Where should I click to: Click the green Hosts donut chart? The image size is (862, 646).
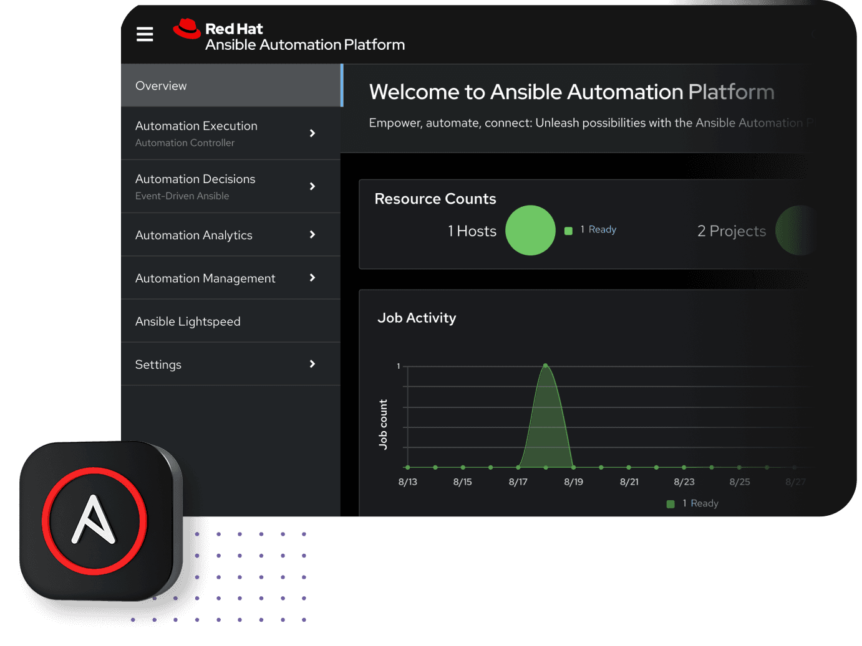(x=530, y=230)
